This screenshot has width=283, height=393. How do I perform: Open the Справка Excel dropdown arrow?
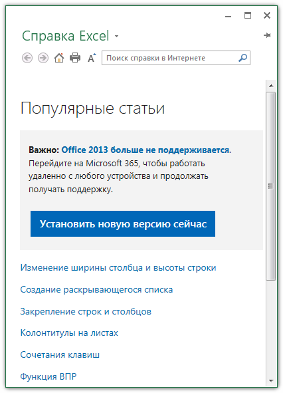pos(116,36)
